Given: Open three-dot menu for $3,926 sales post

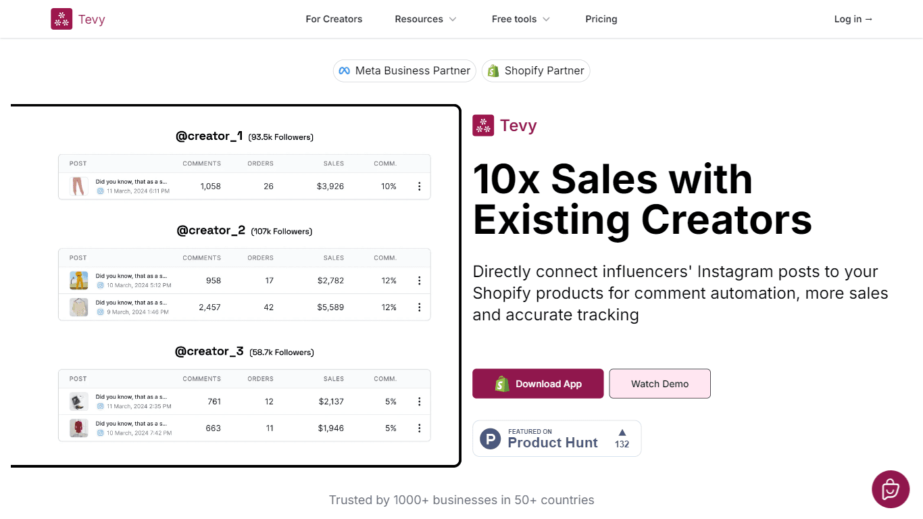Looking at the screenshot, I should point(419,187).
